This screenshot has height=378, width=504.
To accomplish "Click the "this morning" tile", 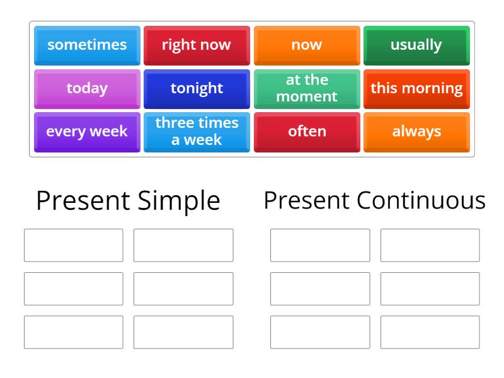I will [416, 88].
